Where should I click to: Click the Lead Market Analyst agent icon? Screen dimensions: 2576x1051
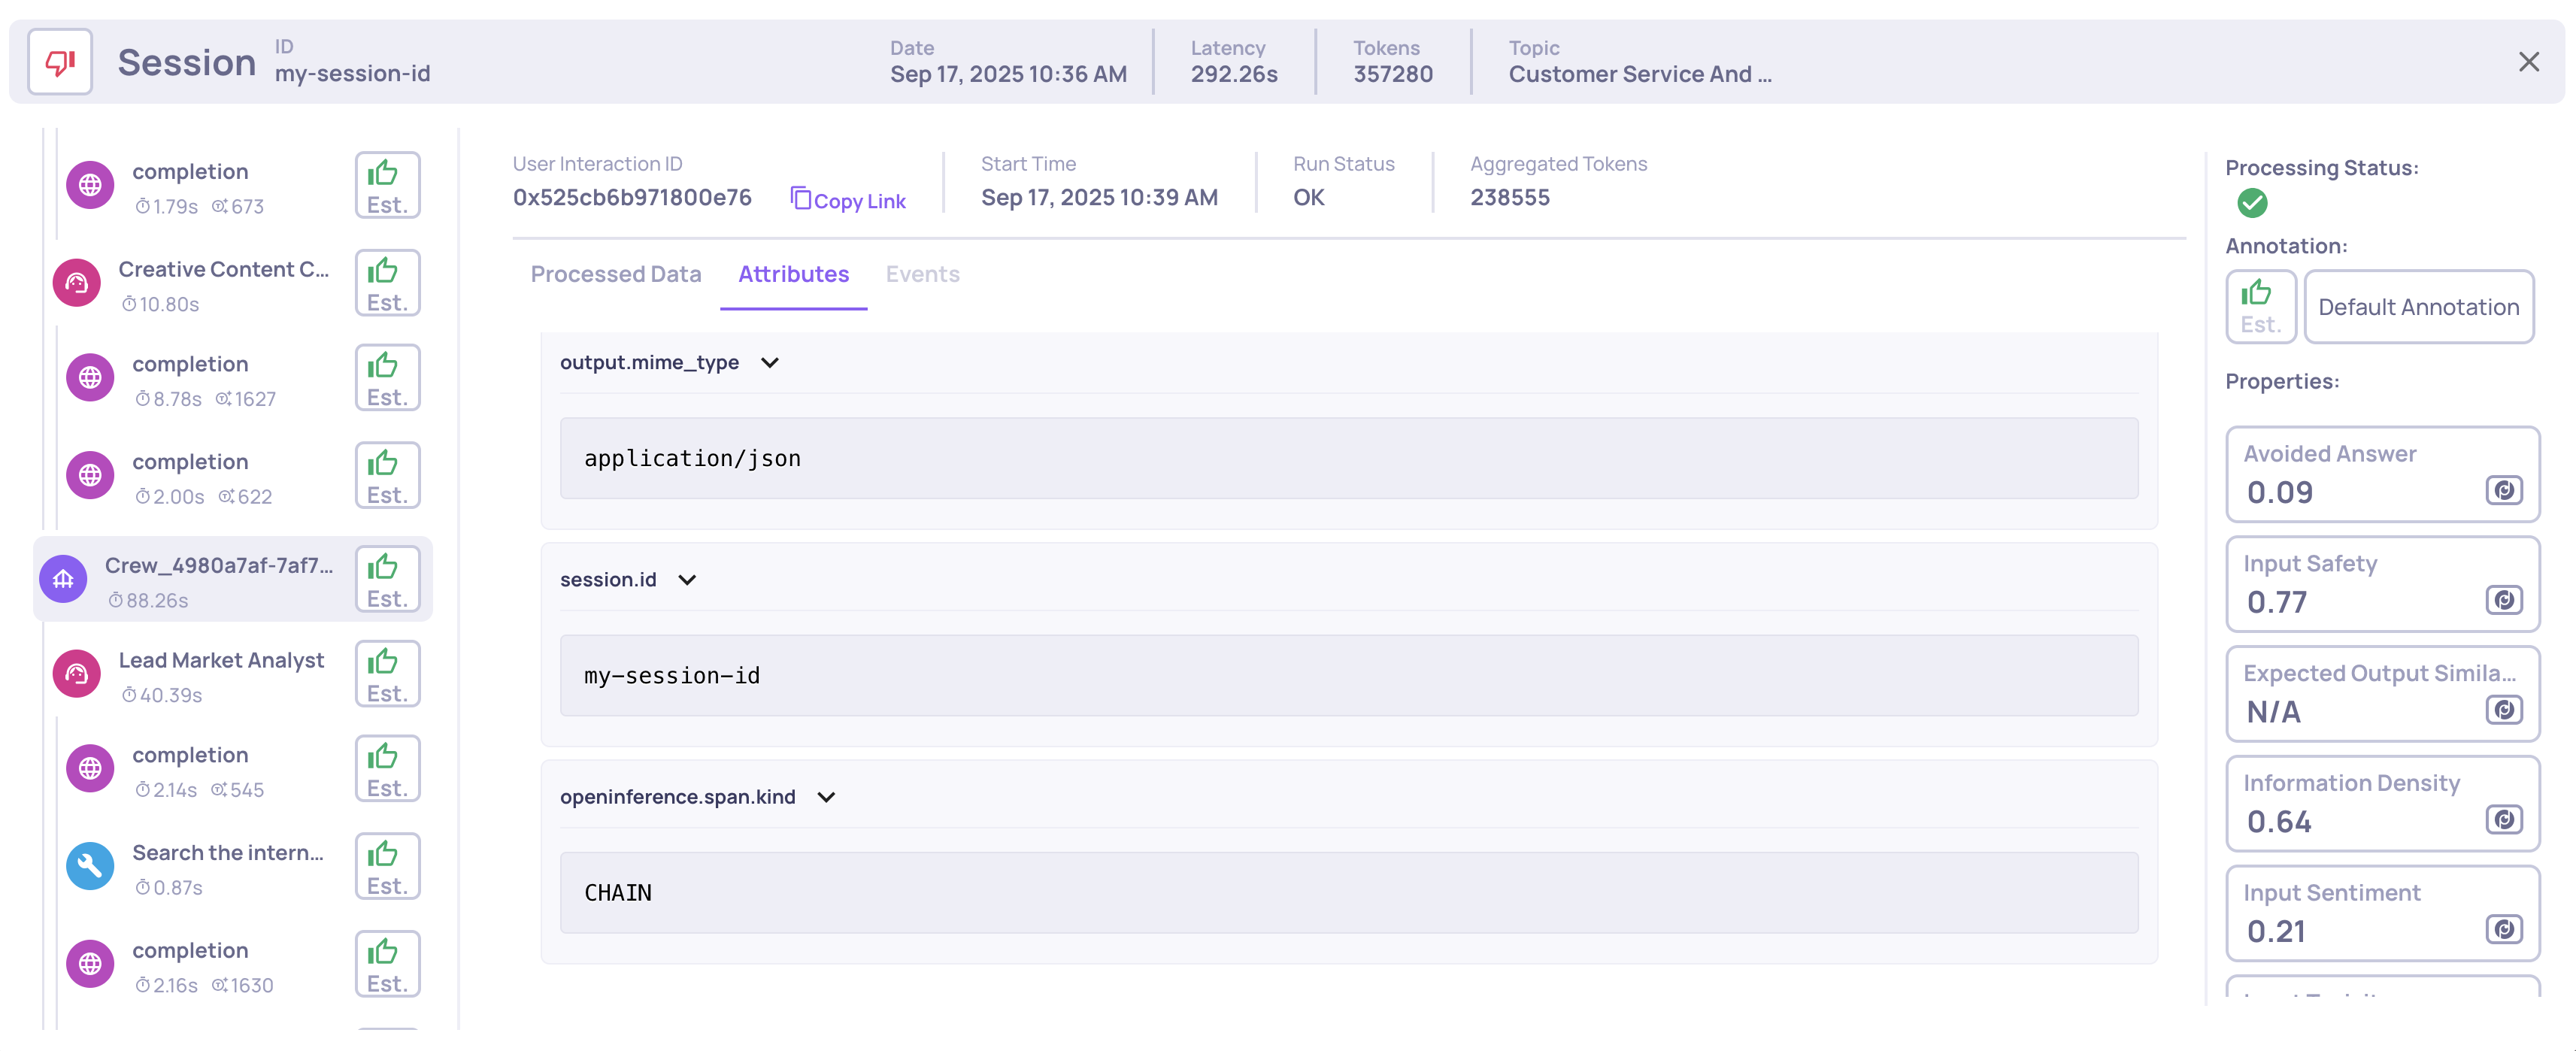click(77, 675)
